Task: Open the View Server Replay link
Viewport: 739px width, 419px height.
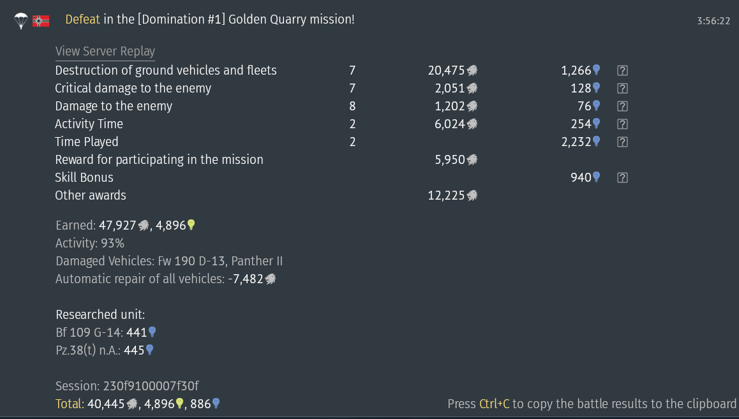Action: 105,51
